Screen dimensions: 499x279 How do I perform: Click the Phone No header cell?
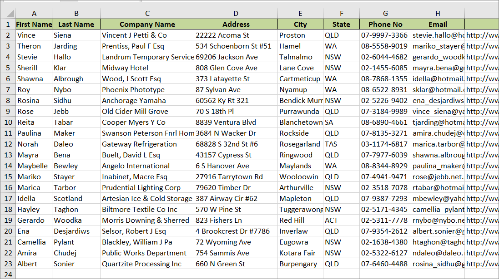(x=385, y=24)
